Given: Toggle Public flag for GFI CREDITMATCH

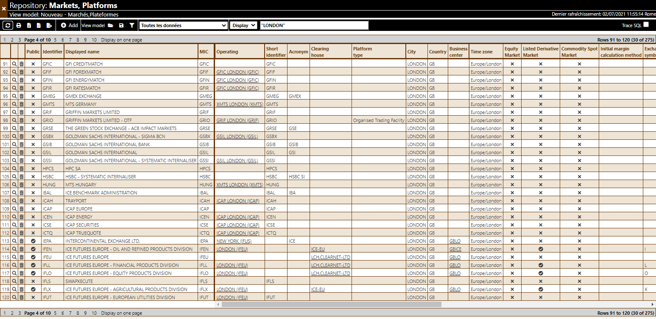Looking at the screenshot, I should (x=33, y=64).
